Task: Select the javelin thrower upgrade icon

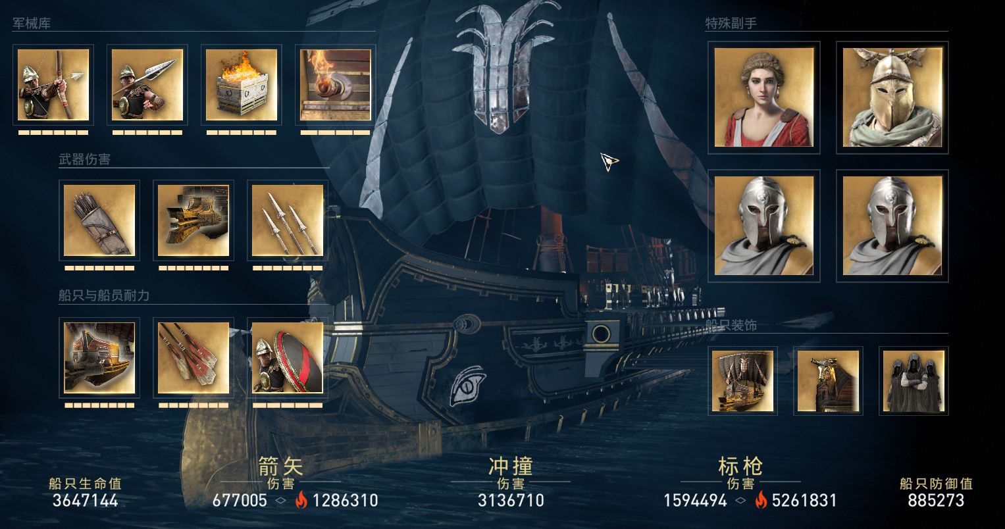Action: point(147,85)
